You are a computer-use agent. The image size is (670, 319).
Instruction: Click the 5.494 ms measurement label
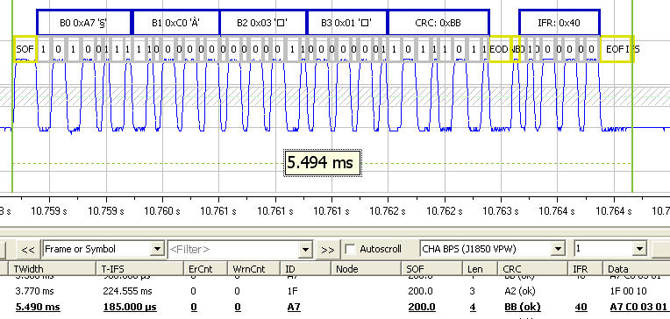coord(323,163)
